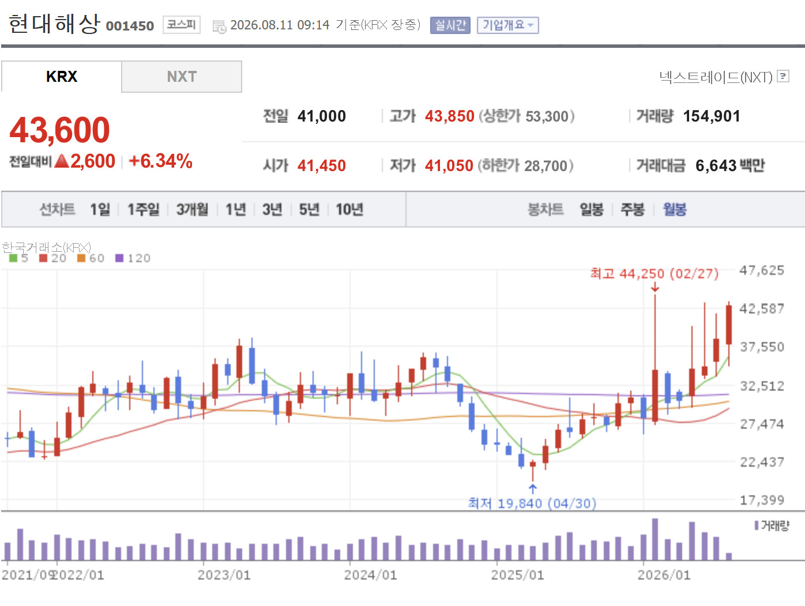Click the previous close value 41,000
805x606 pixels.
322,116
